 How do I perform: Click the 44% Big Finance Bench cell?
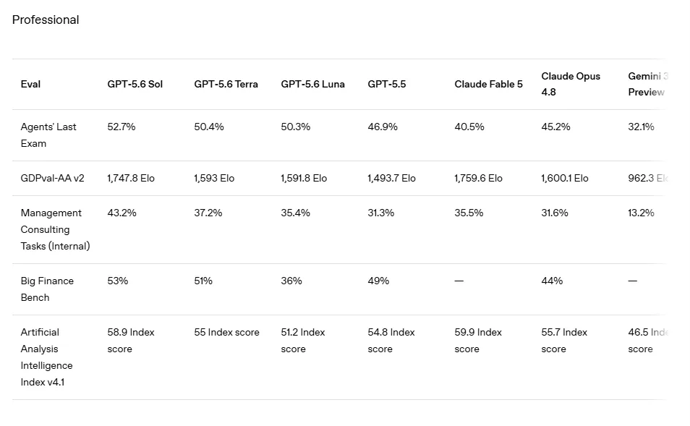[552, 281]
